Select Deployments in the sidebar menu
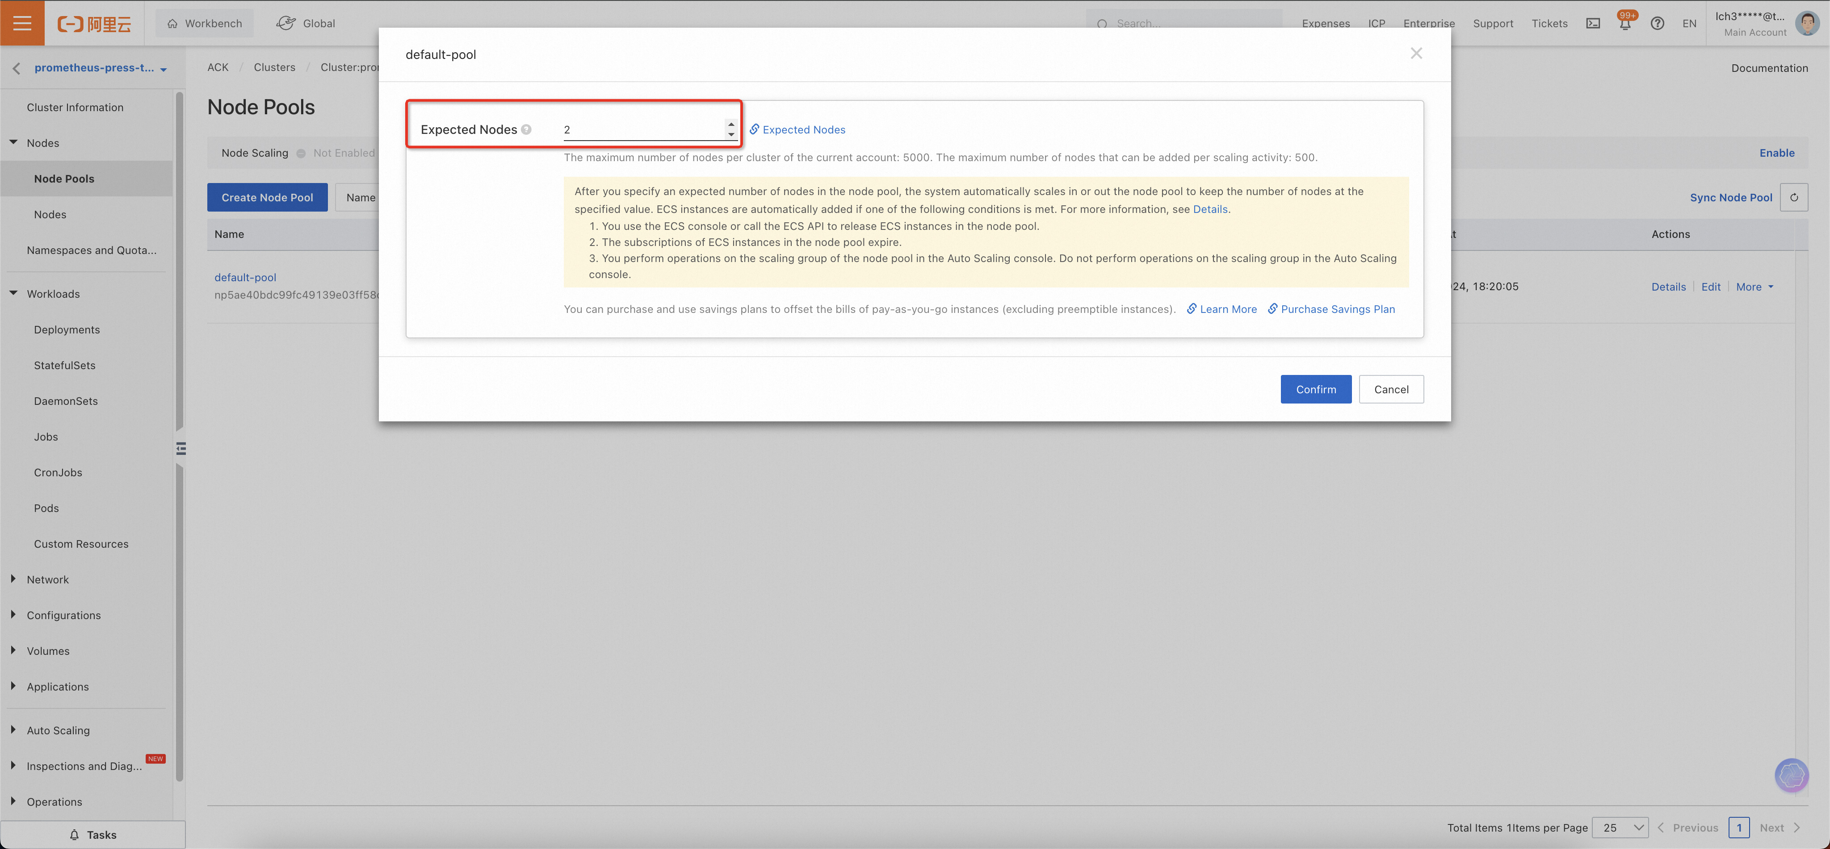This screenshot has width=1830, height=849. pyautogui.click(x=67, y=329)
